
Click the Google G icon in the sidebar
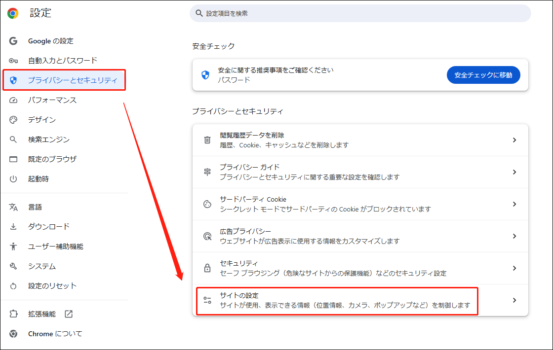[13, 41]
